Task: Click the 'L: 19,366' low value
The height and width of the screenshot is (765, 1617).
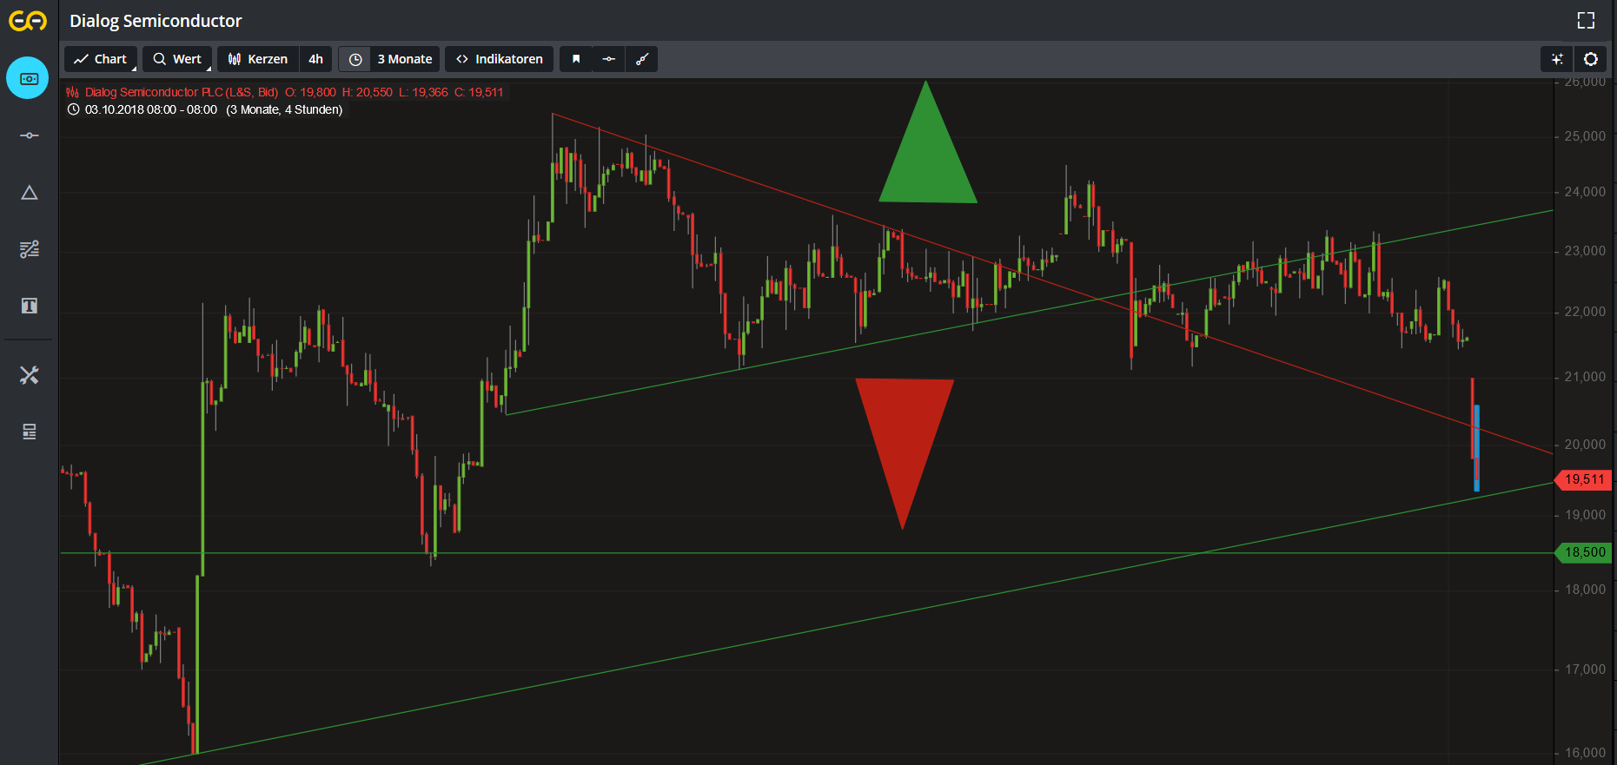Action: (x=423, y=92)
